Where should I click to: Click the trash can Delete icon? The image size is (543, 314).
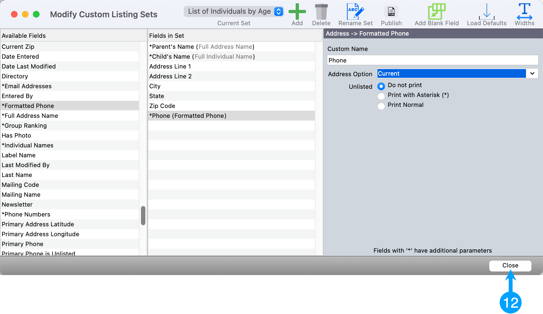pos(321,12)
